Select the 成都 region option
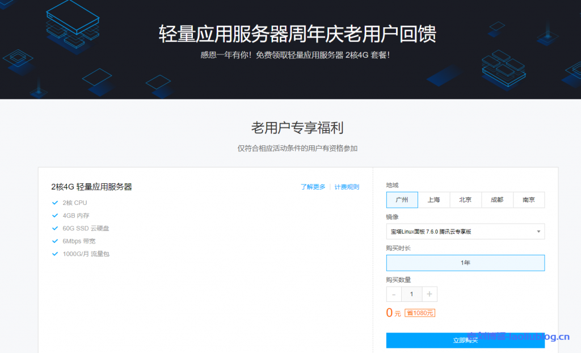The image size is (581, 353). (497, 200)
